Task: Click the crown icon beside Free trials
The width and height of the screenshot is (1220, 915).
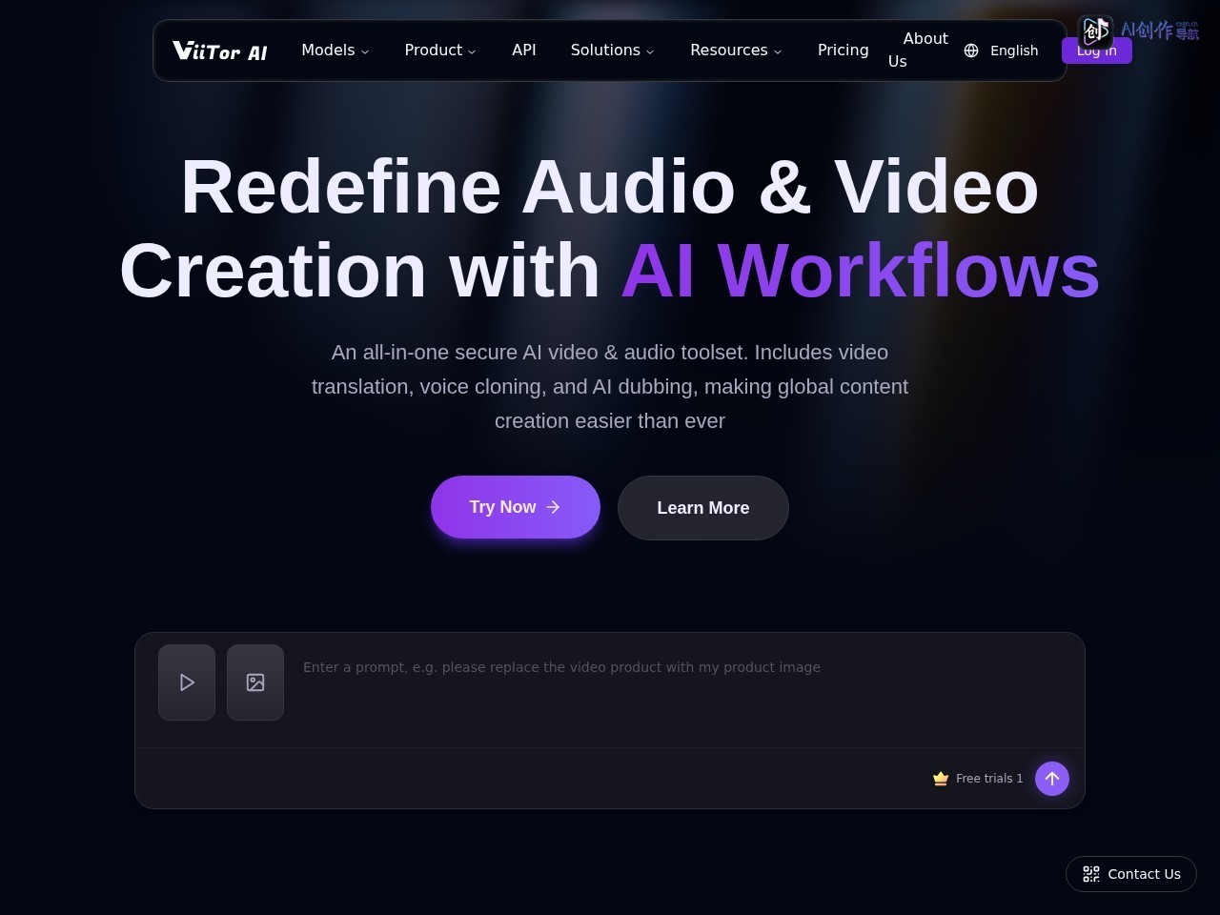Action: 941,779
